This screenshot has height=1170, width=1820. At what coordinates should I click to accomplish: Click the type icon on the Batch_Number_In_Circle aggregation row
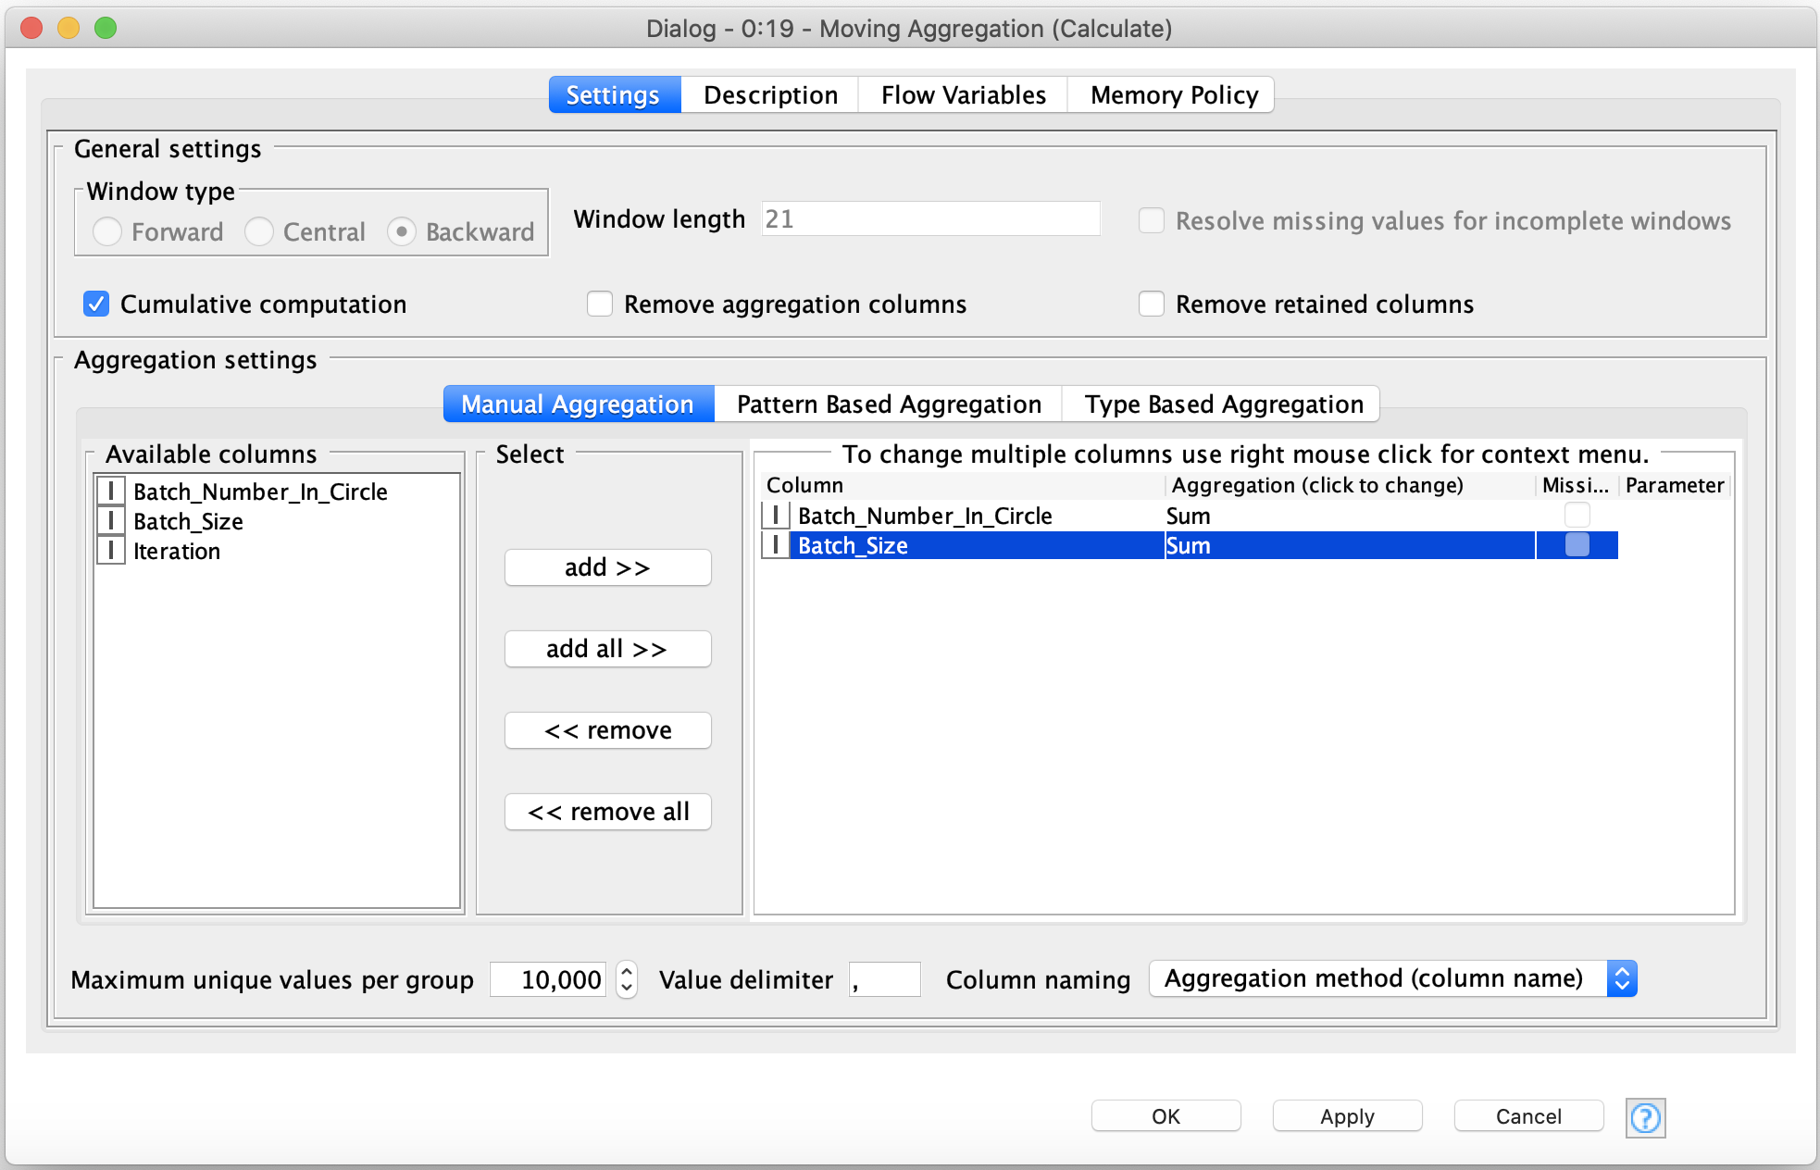(775, 516)
